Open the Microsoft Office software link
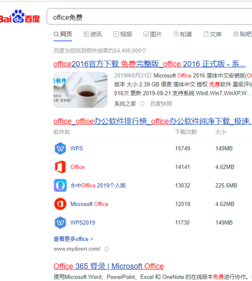This screenshot has height=281, width=252. coord(89,204)
